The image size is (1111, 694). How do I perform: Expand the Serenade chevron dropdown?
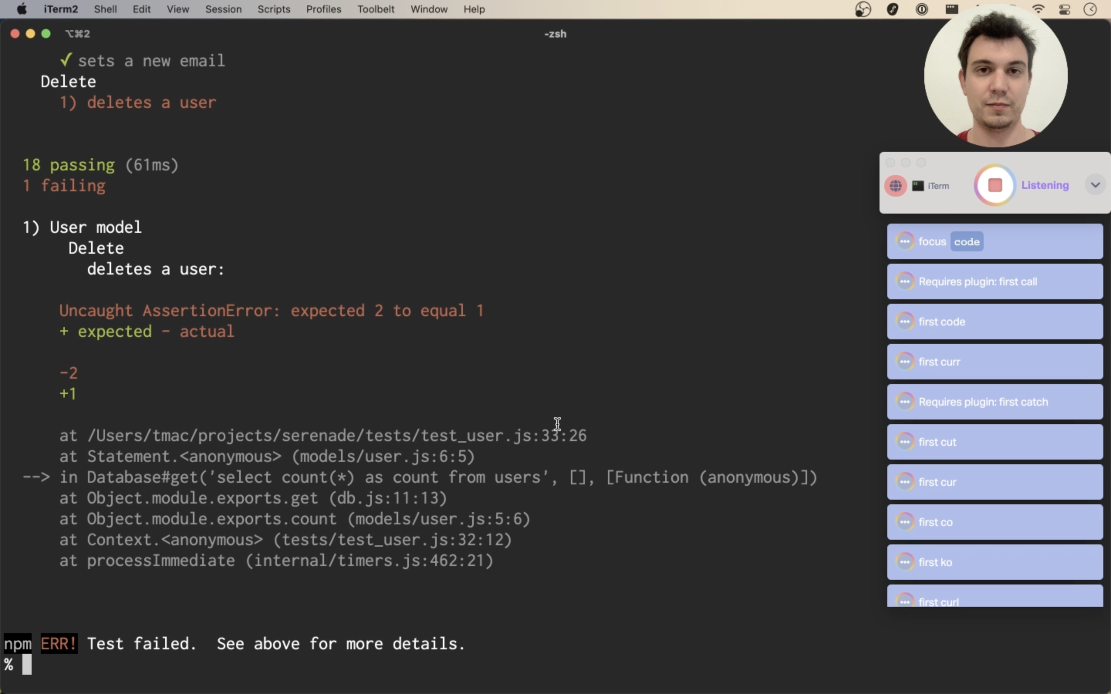pos(1096,185)
